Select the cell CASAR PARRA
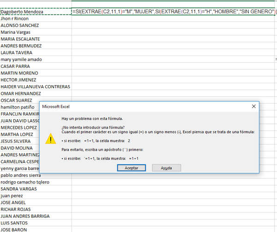The image size is (277, 232). (36, 66)
